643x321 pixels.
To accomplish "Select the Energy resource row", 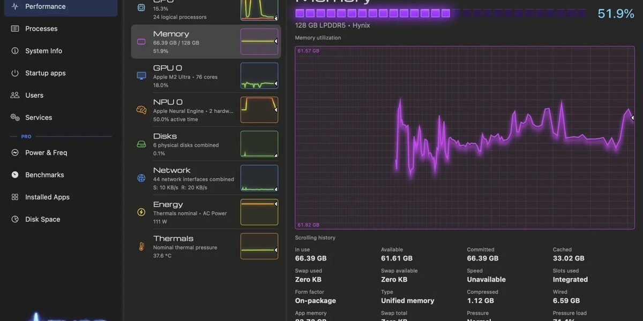I will click(x=206, y=212).
